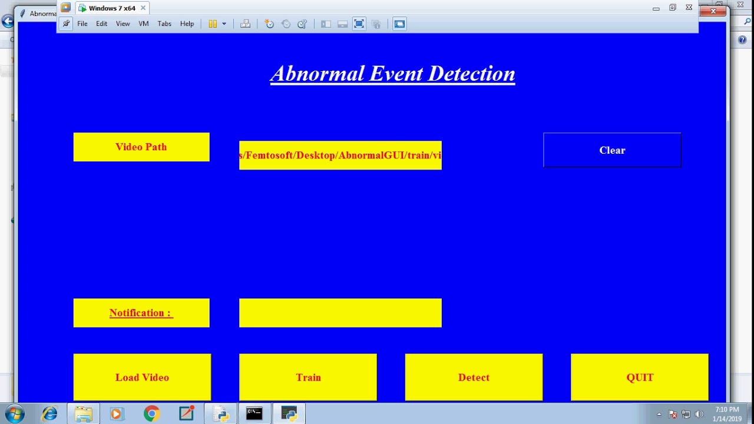Open the View menu in VMware
This screenshot has width=754, height=424.
[123, 24]
